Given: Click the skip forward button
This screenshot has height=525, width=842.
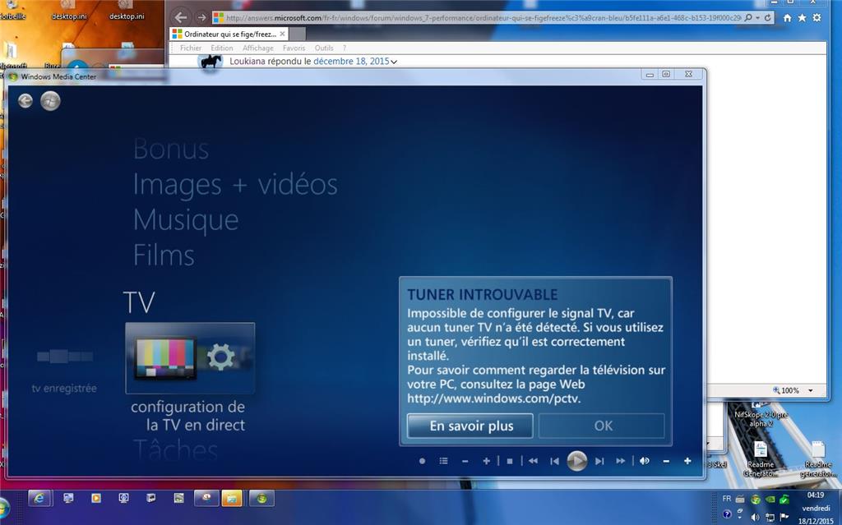Looking at the screenshot, I should pyautogui.click(x=599, y=461).
